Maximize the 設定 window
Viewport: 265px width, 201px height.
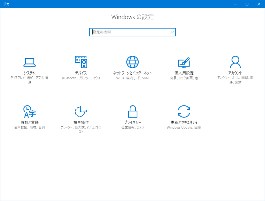coord(247,4)
